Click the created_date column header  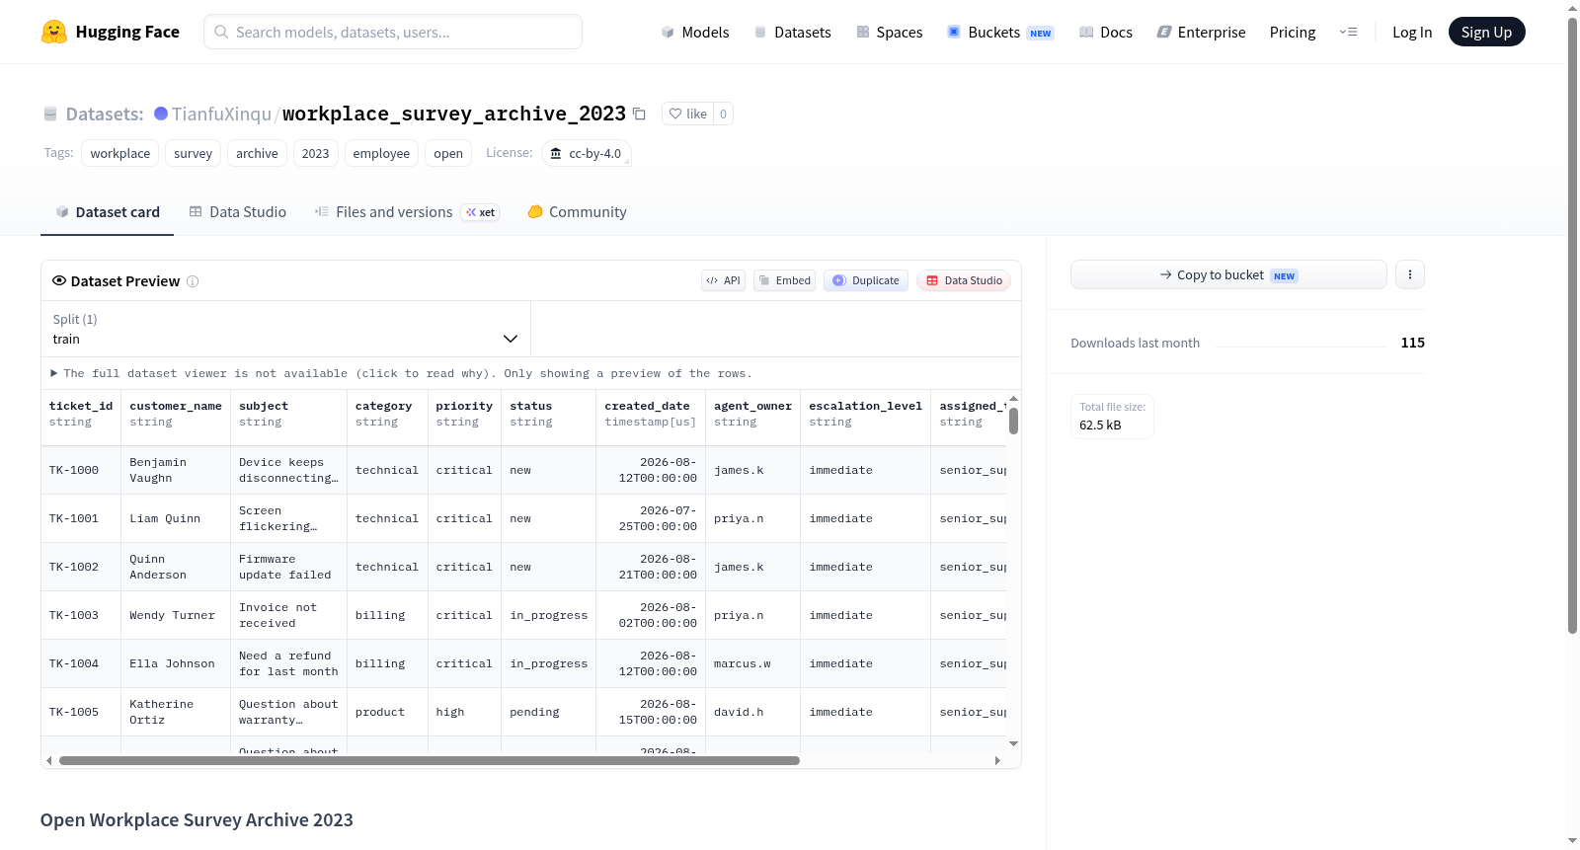[651, 414]
